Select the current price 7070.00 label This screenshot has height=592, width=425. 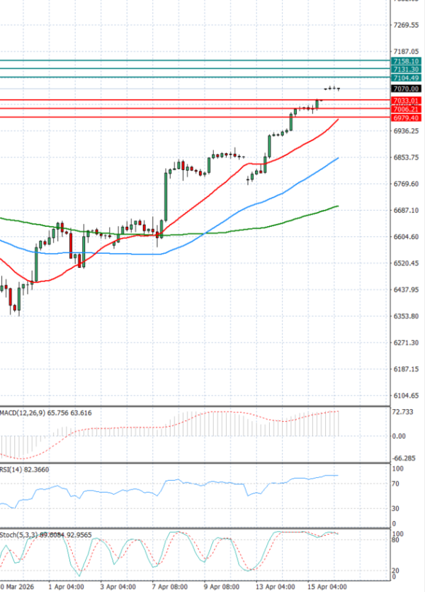[406, 89]
